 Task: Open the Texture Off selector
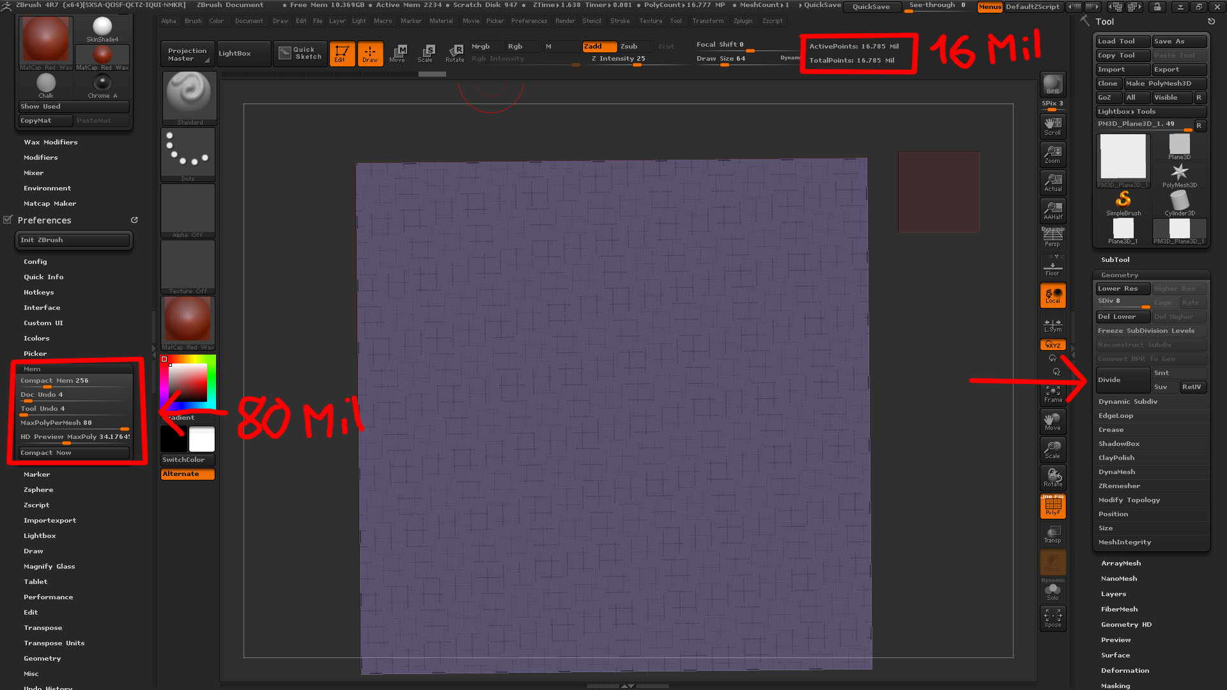(x=189, y=267)
